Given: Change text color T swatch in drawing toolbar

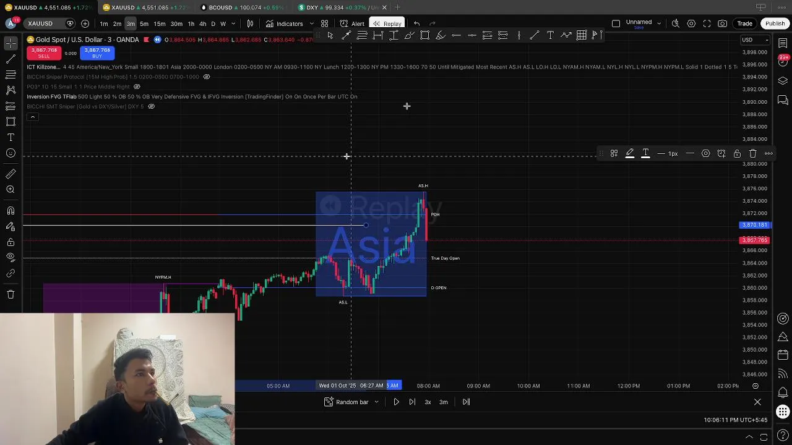Looking at the screenshot, I should [x=645, y=153].
